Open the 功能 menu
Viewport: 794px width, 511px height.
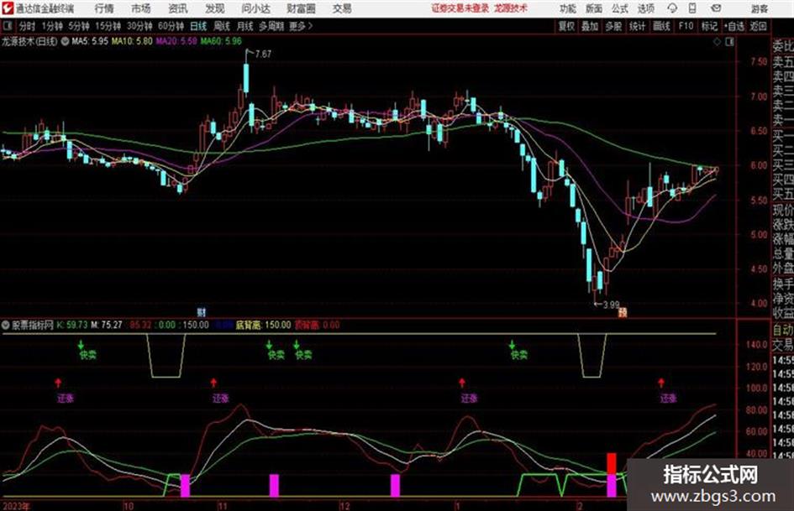click(568, 8)
